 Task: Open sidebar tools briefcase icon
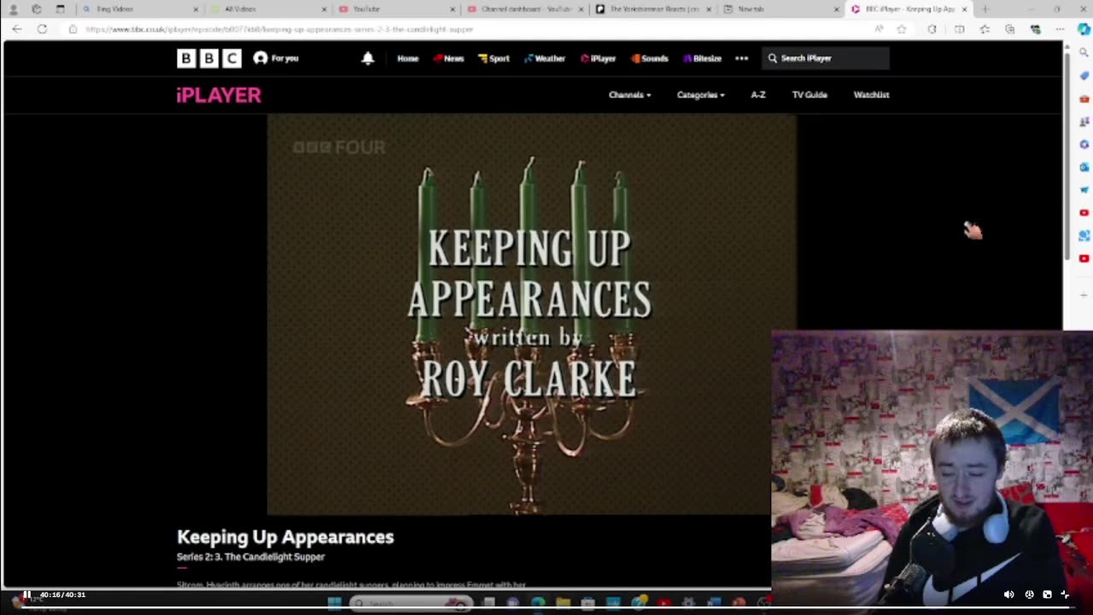pyautogui.click(x=1084, y=98)
